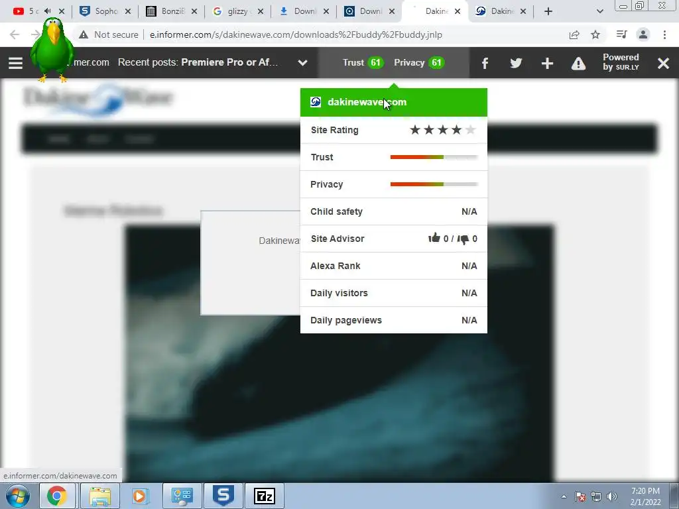Click the Action Center flag tray icon

pyautogui.click(x=580, y=496)
